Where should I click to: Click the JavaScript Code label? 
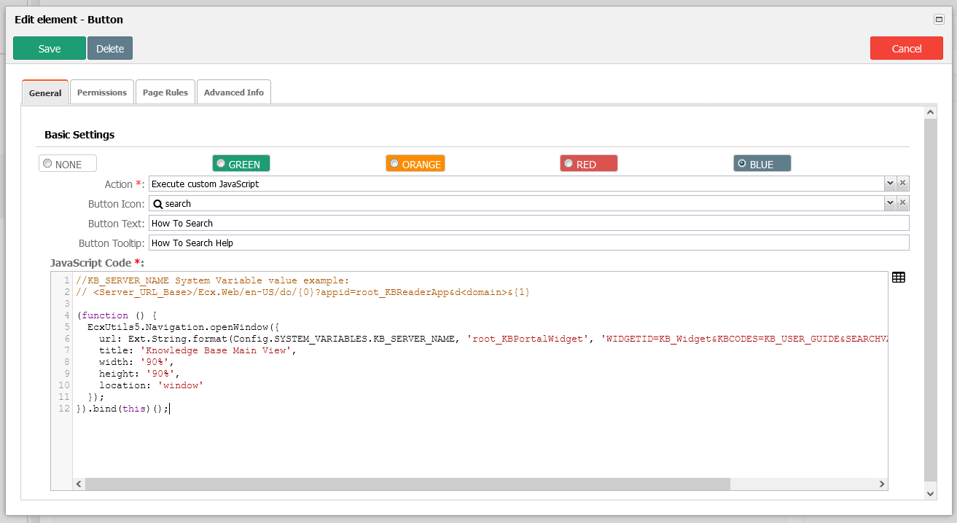pos(98,262)
